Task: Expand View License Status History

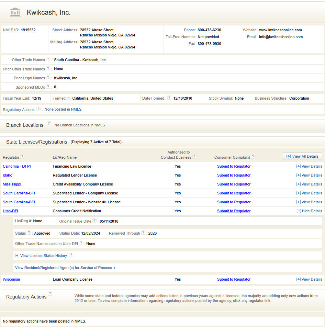Action: point(41,256)
